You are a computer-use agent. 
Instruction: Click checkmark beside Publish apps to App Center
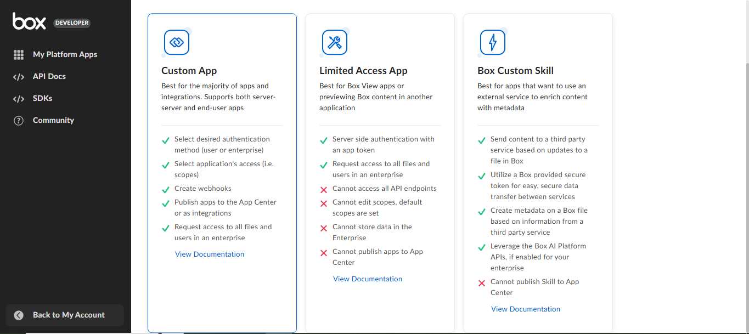(x=166, y=203)
